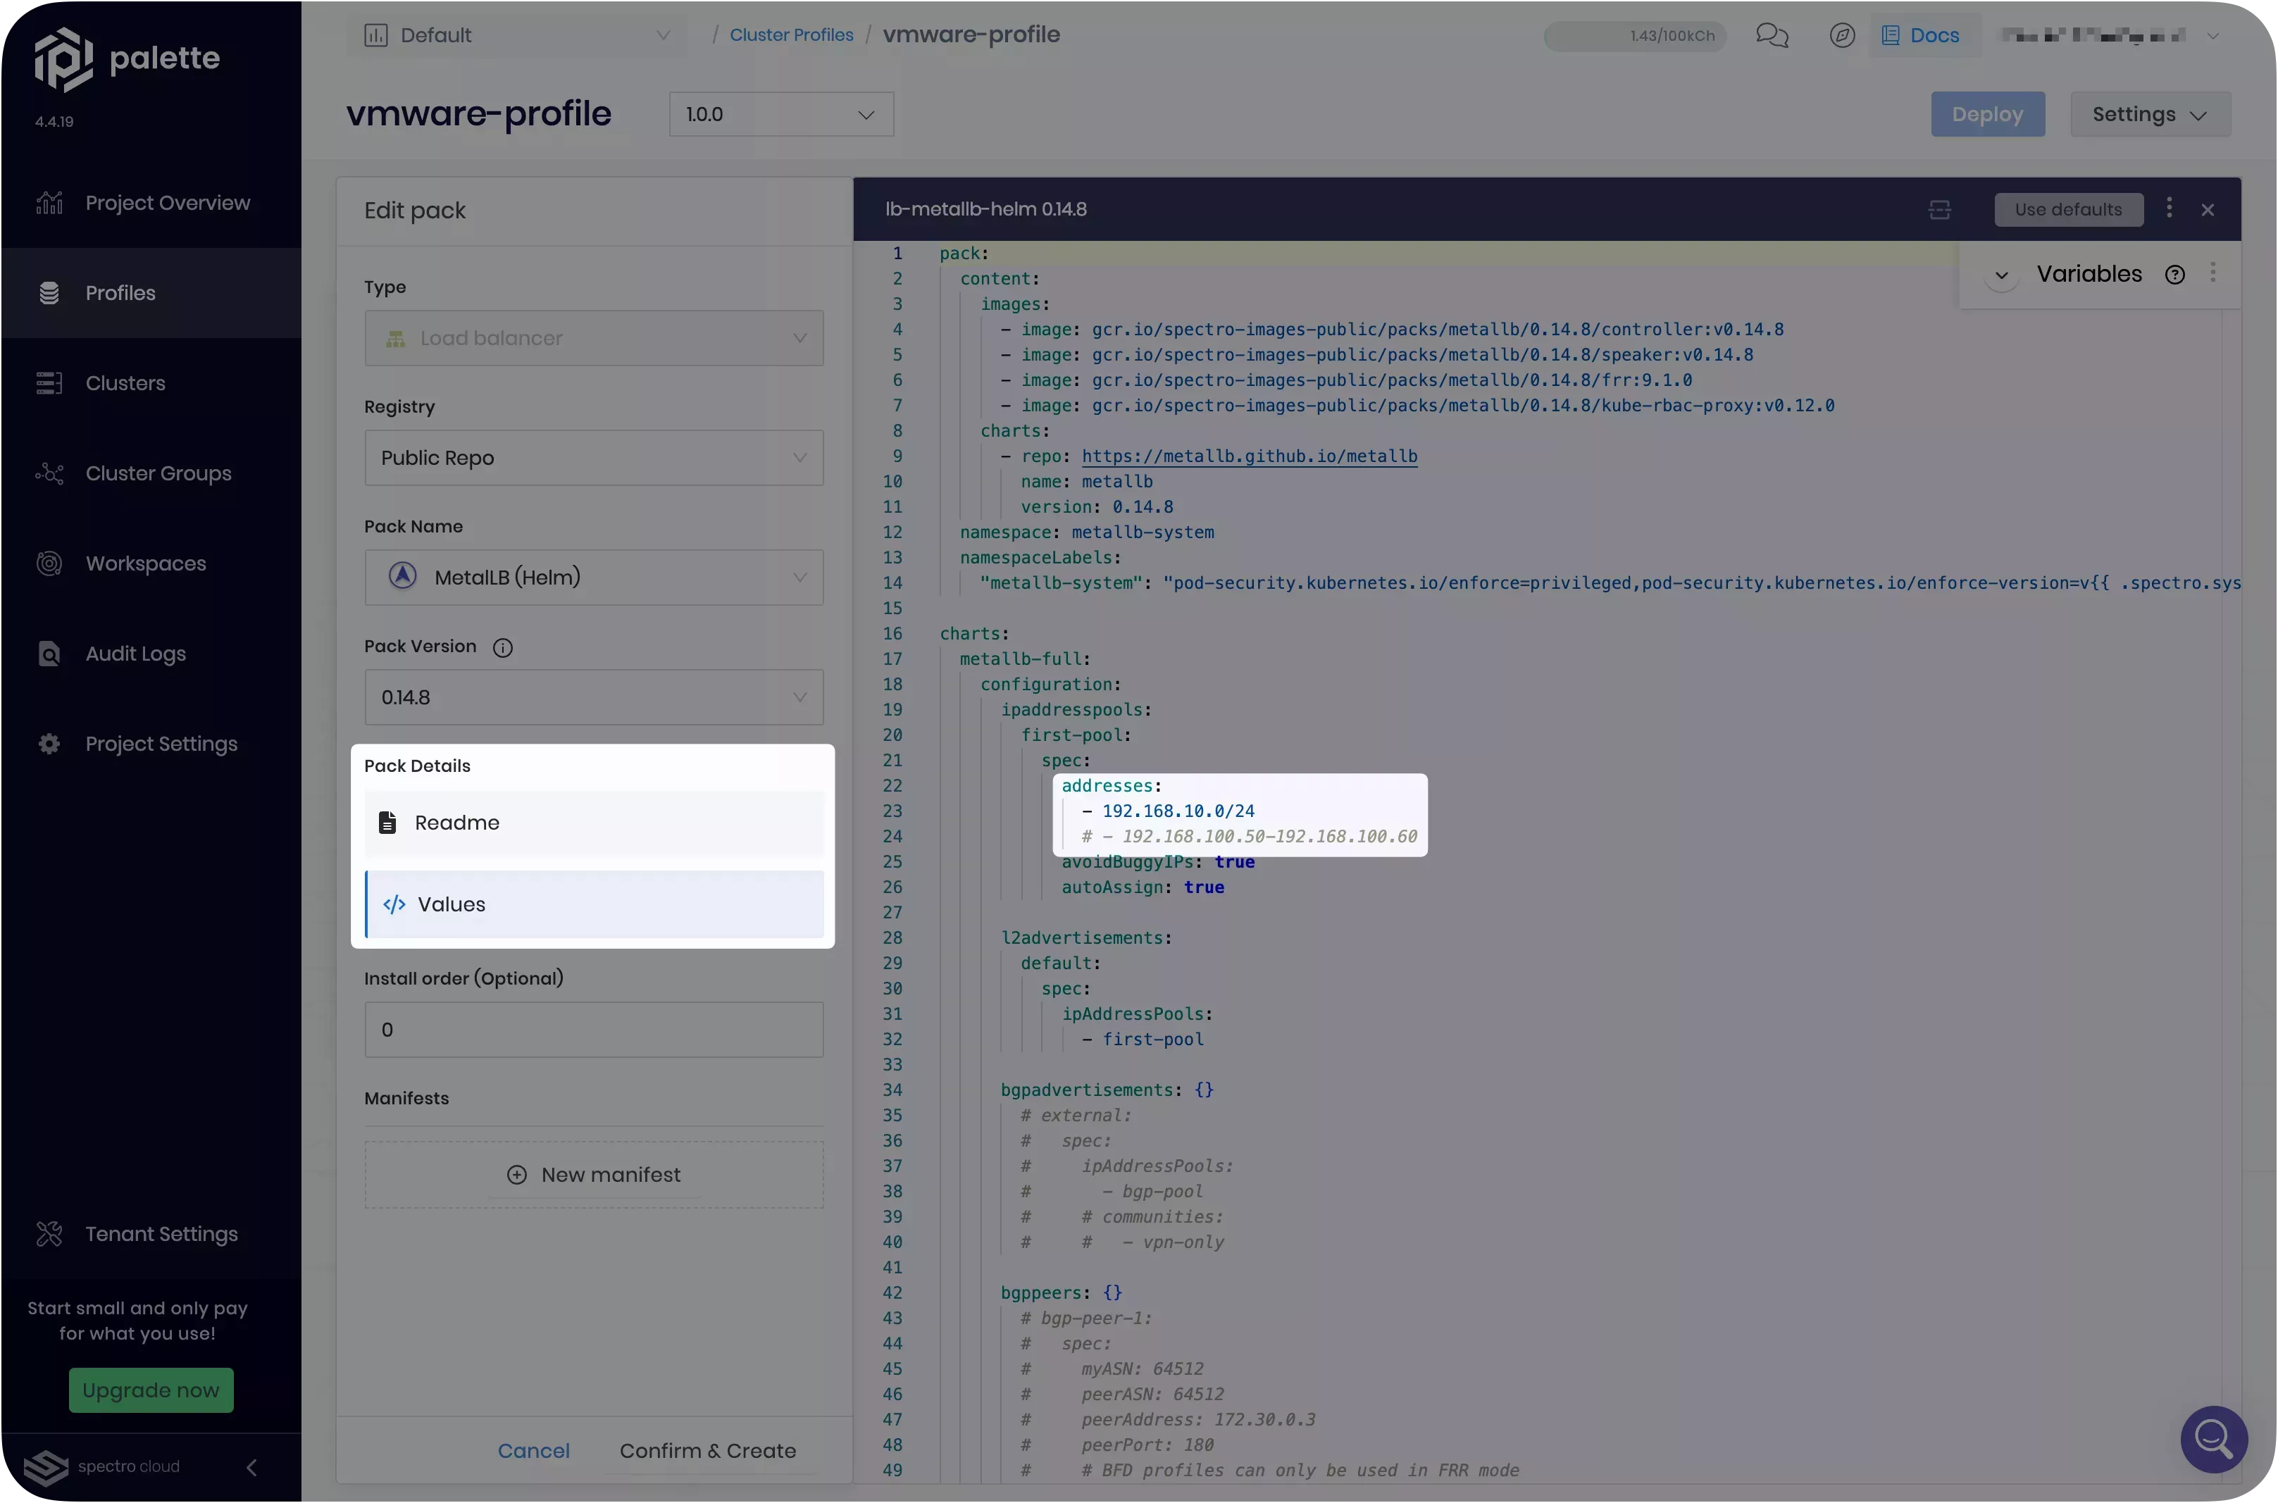Click the Variables help question icon

(x=2174, y=275)
